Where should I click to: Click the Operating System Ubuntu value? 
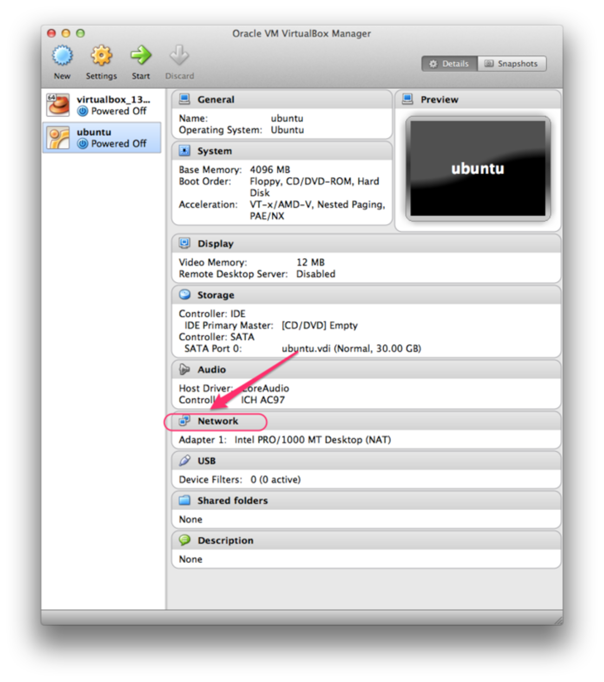(x=287, y=130)
